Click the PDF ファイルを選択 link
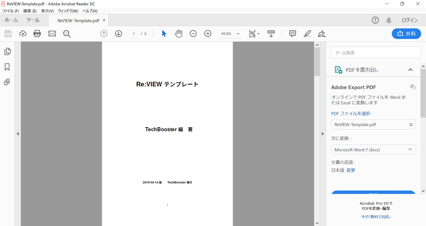Viewport: 426px width, 226px height. tap(351, 113)
